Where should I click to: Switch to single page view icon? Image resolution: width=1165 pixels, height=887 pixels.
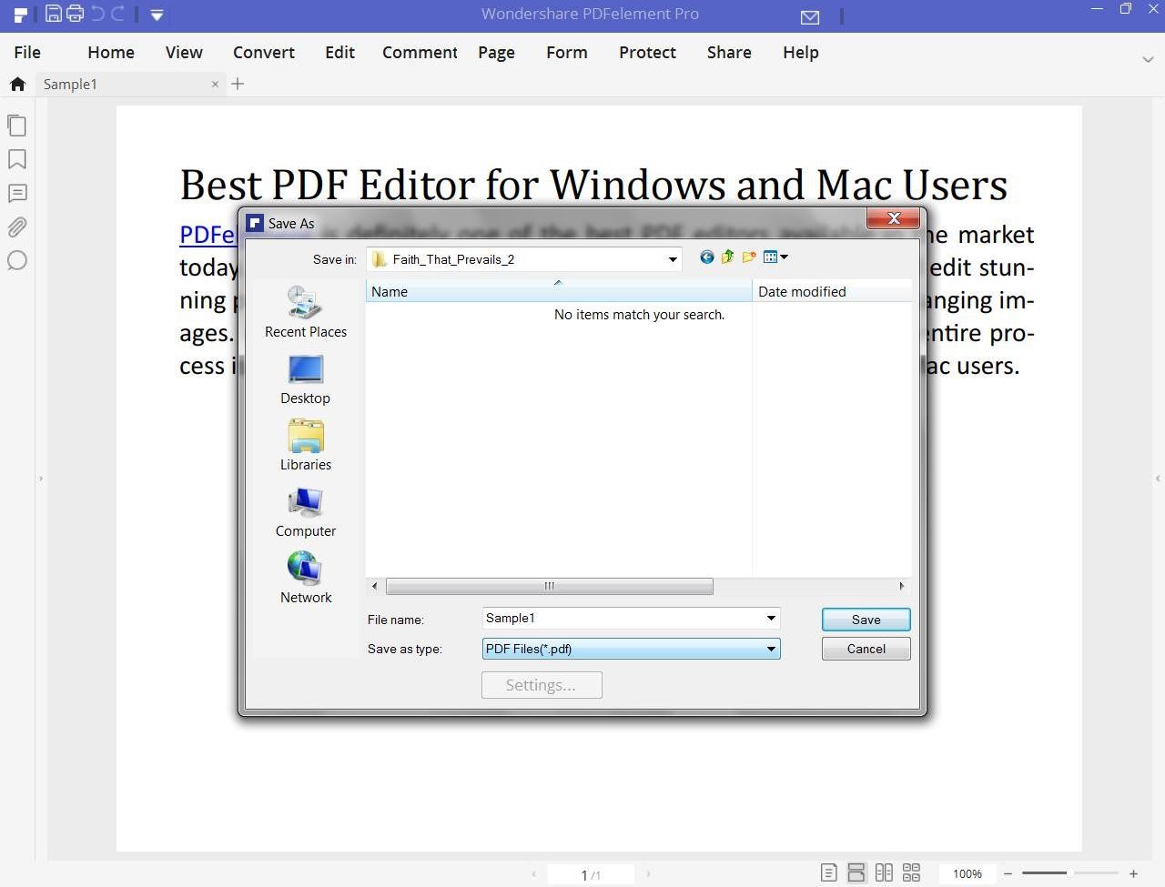828,872
